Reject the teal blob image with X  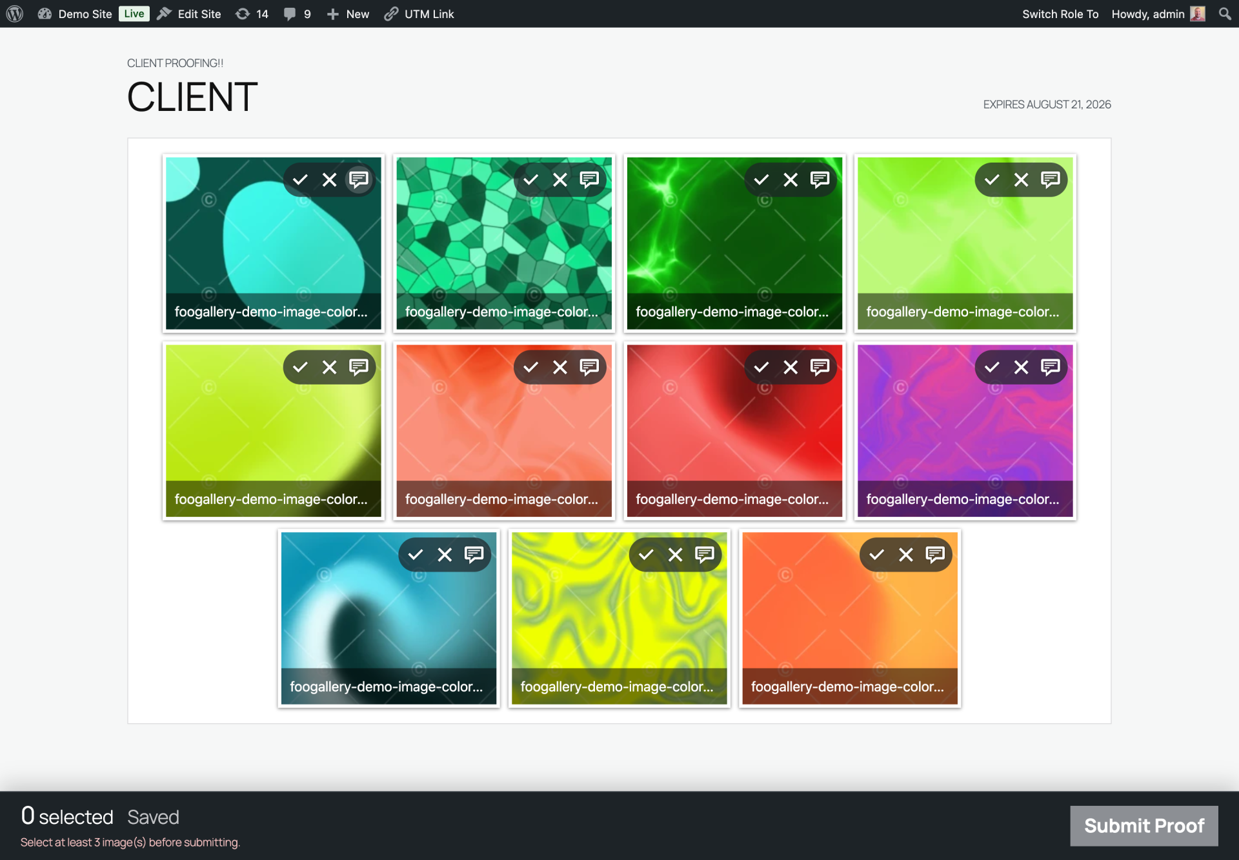(329, 179)
